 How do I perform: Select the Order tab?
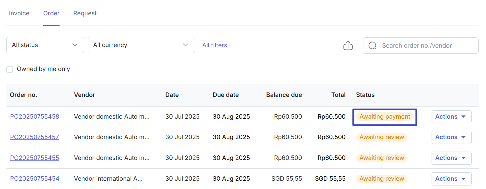(51, 13)
